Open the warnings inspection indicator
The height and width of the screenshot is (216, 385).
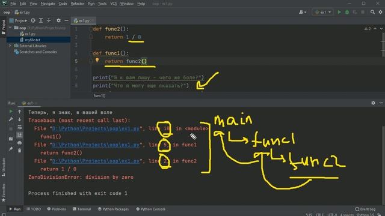(x=368, y=29)
